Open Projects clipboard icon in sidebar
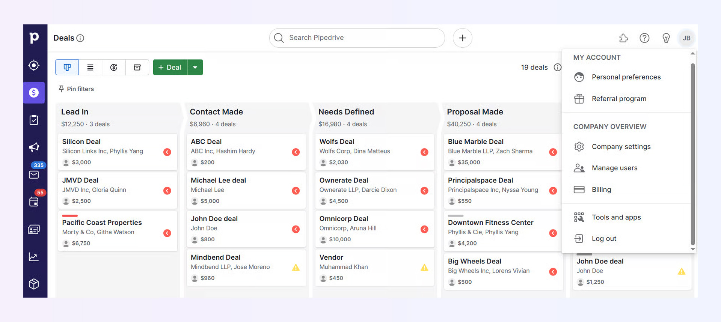721x322 pixels. tap(34, 120)
